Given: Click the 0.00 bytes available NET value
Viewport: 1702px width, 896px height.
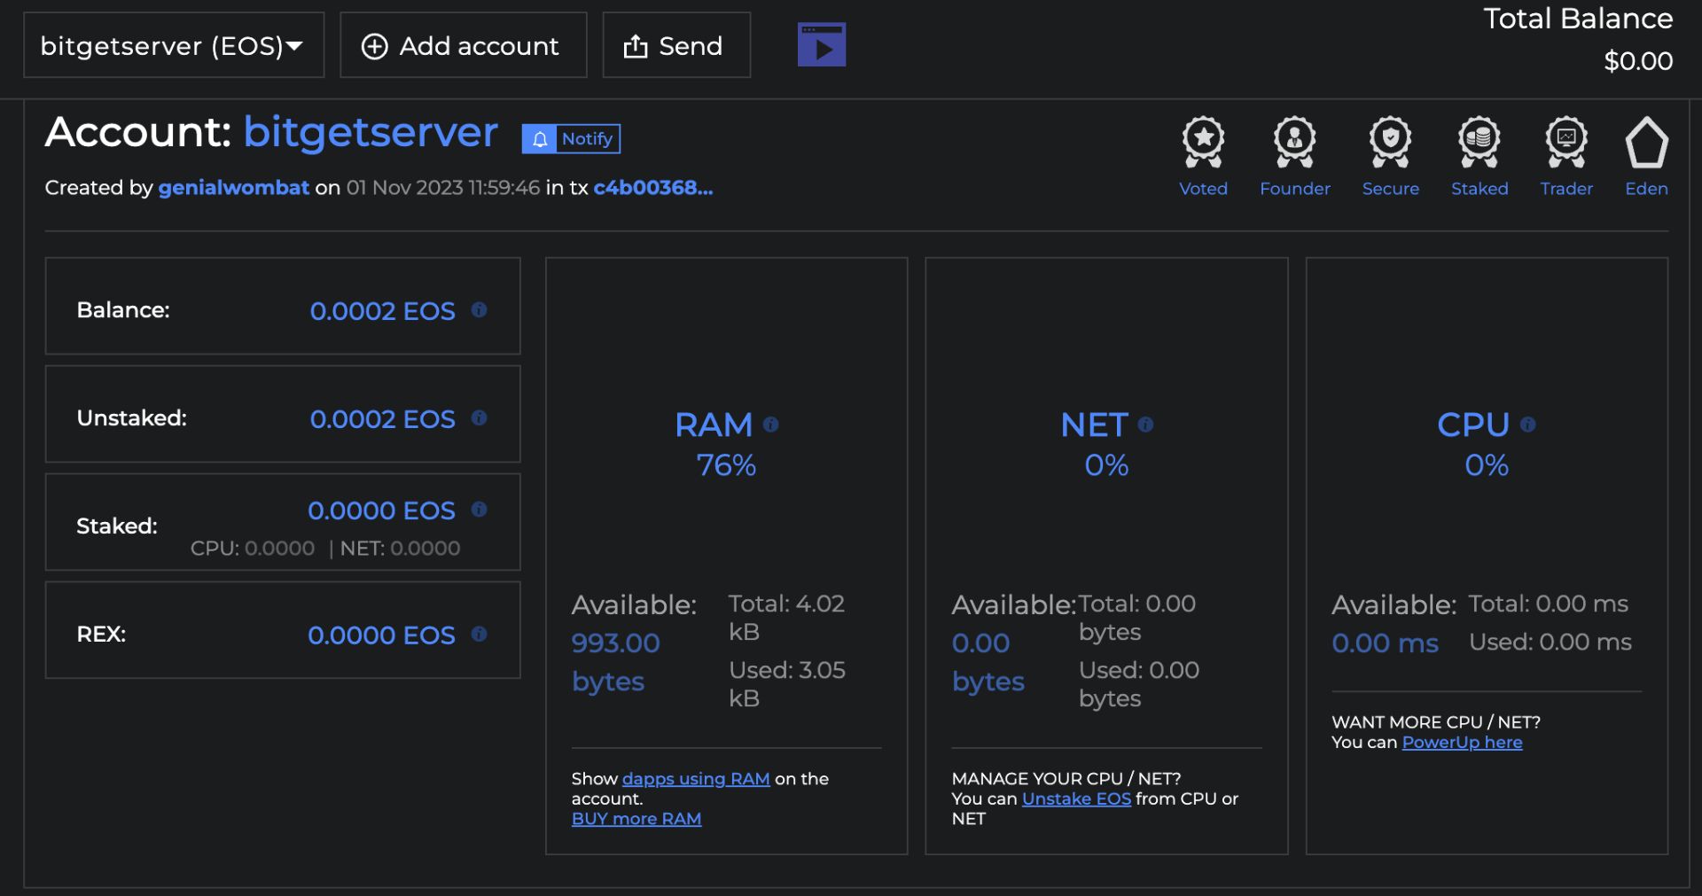Looking at the screenshot, I should [x=988, y=662].
